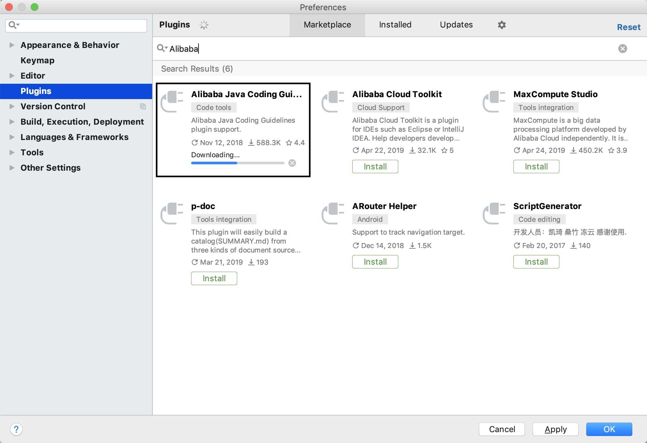Click the Reset link
This screenshot has width=647, height=443.
[x=628, y=27]
